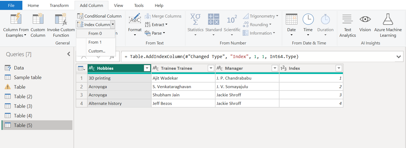This screenshot has height=148, width=406.
Task: Click the Hobbies column ABC type icon
Action: click(x=92, y=68)
